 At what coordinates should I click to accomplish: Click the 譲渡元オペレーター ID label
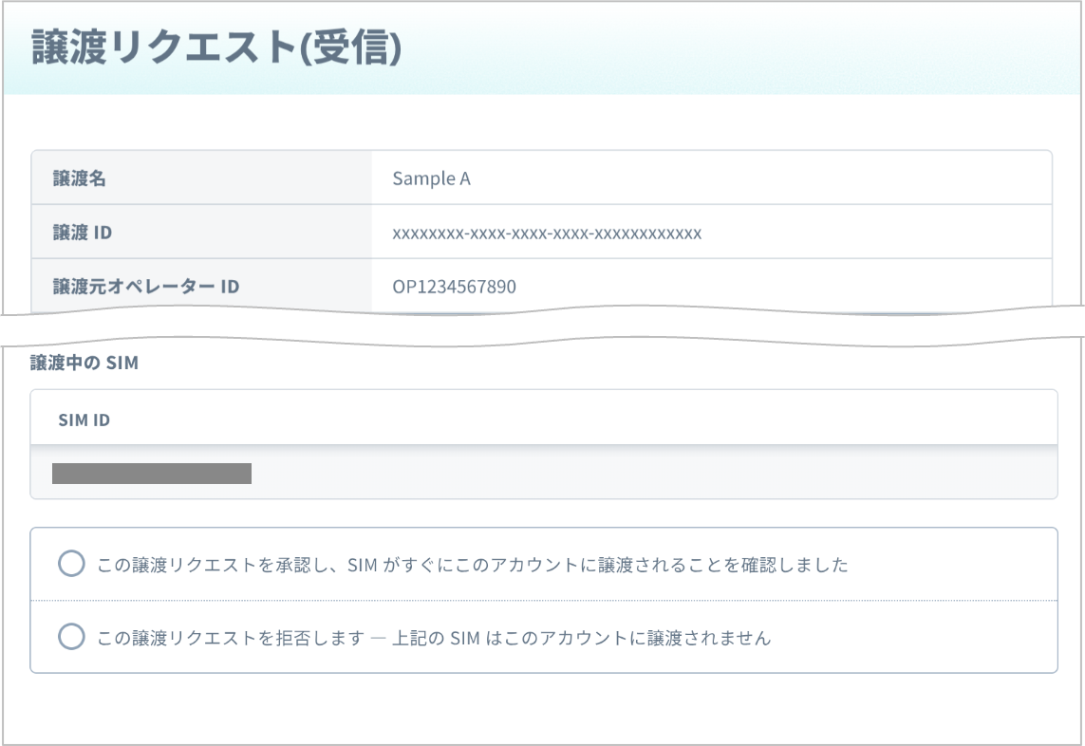pos(146,287)
